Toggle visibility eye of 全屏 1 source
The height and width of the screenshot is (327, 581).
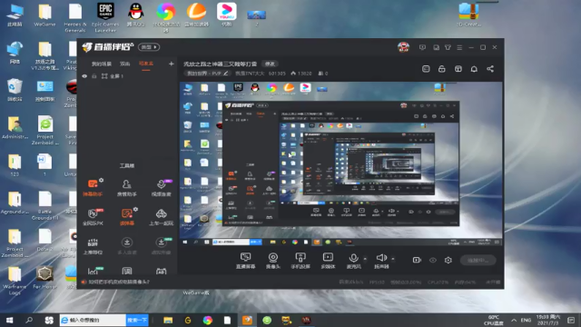[x=84, y=76]
